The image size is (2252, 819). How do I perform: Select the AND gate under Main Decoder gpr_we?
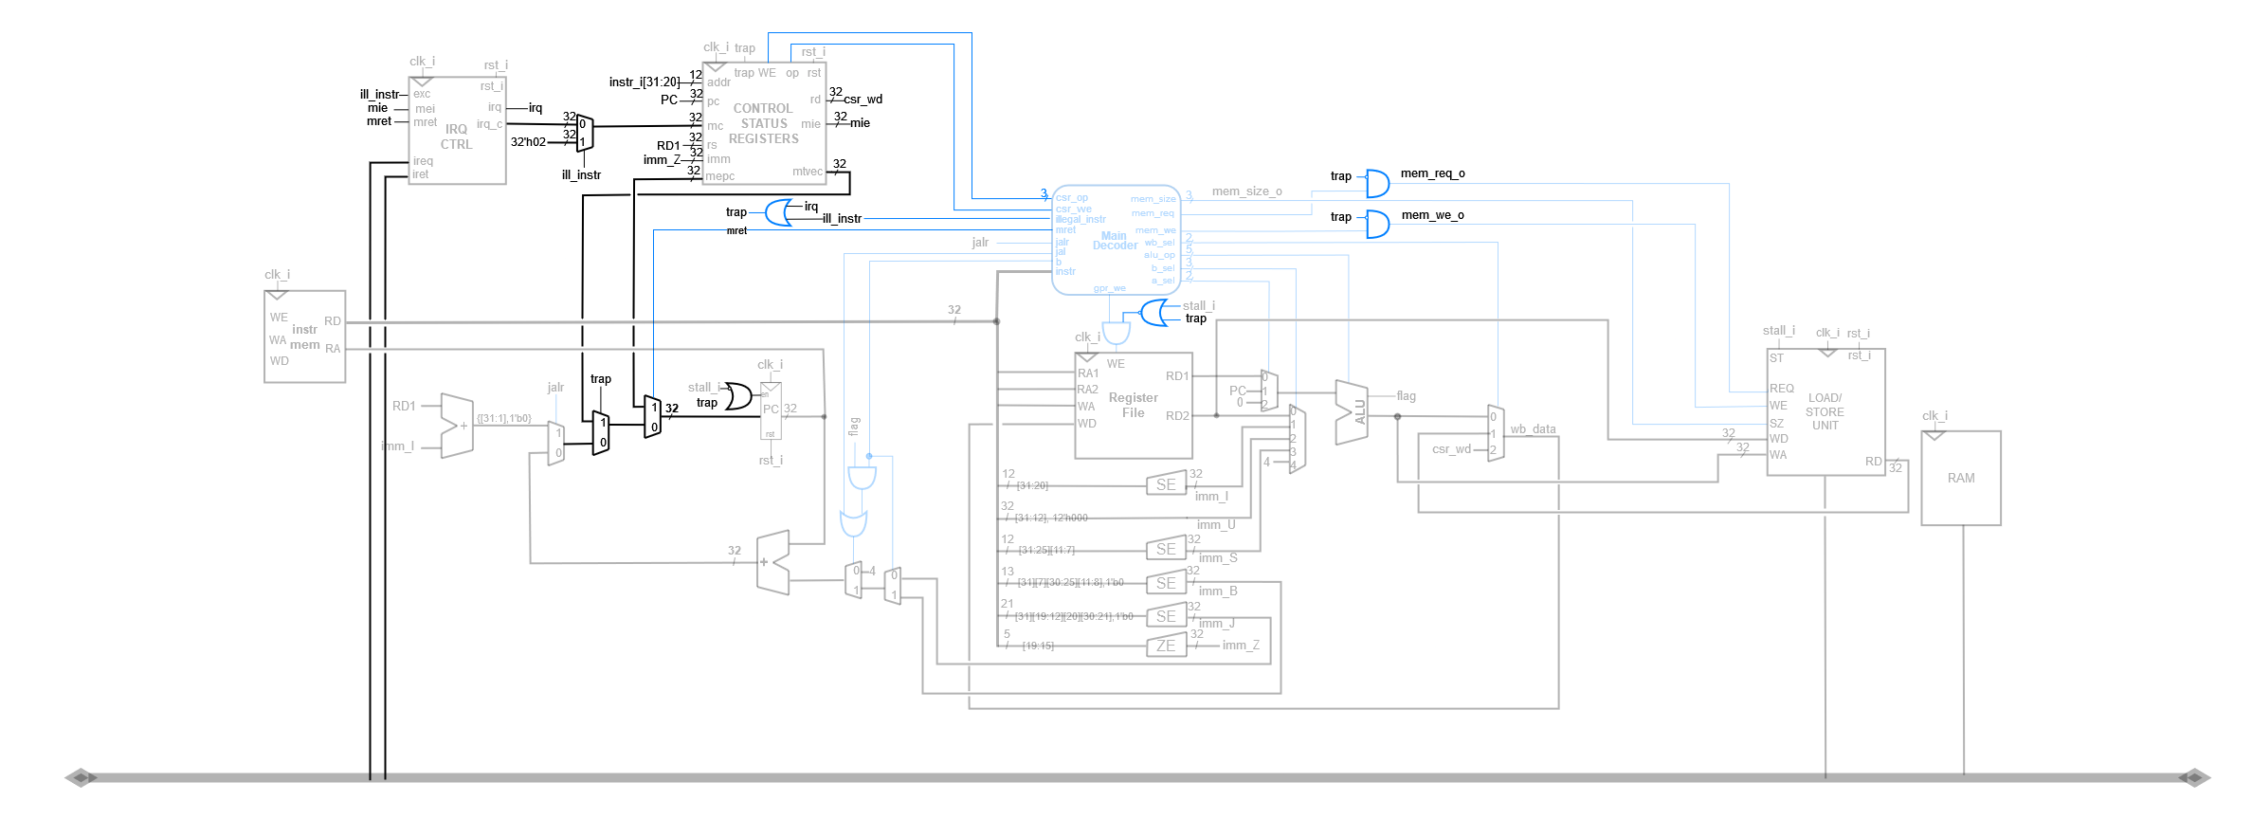(1116, 334)
